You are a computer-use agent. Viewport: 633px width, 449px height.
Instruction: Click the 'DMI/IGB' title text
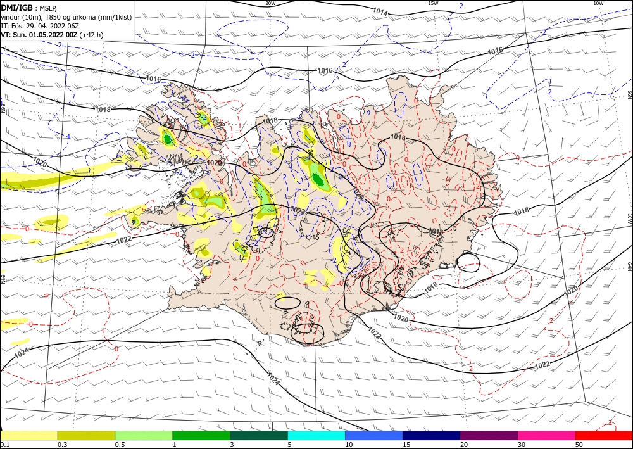[x=16, y=8]
